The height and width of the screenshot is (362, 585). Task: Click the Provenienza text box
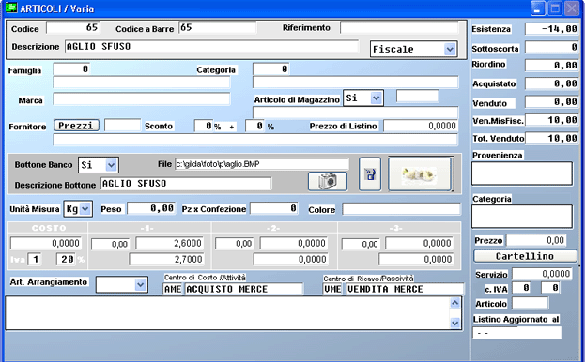point(522,173)
